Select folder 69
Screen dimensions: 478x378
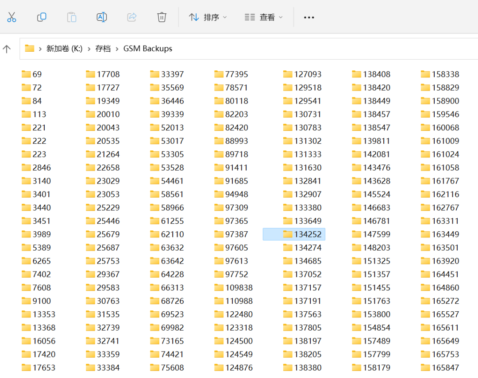click(x=32, y=74)
